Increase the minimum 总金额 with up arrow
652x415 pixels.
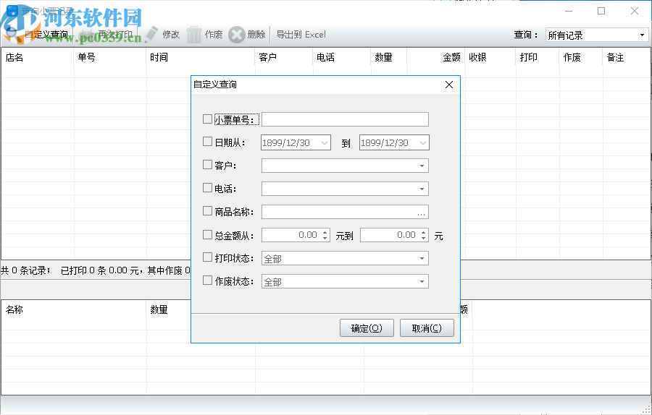pyautogui.click(x=325, y=231)
